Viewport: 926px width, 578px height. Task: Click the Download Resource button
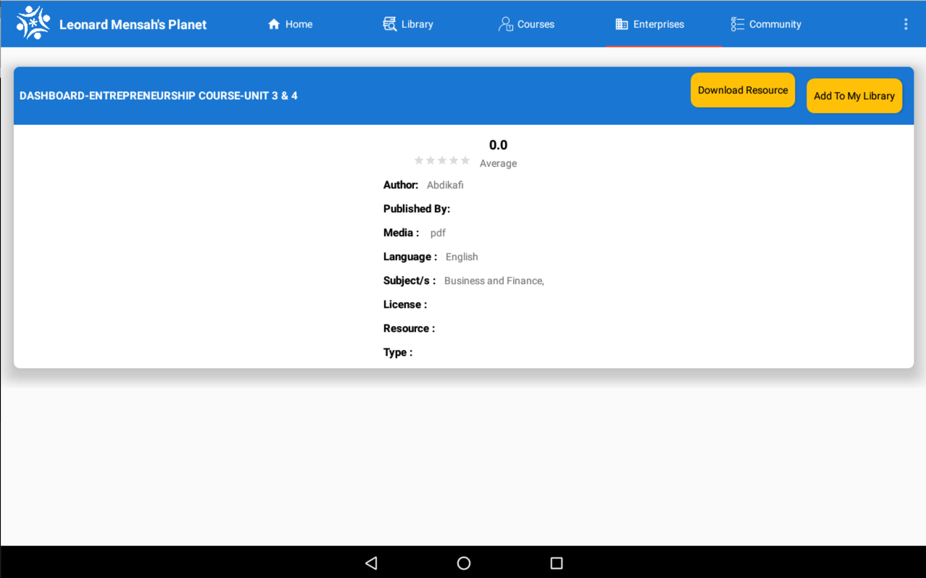click(x=742, y=90)
